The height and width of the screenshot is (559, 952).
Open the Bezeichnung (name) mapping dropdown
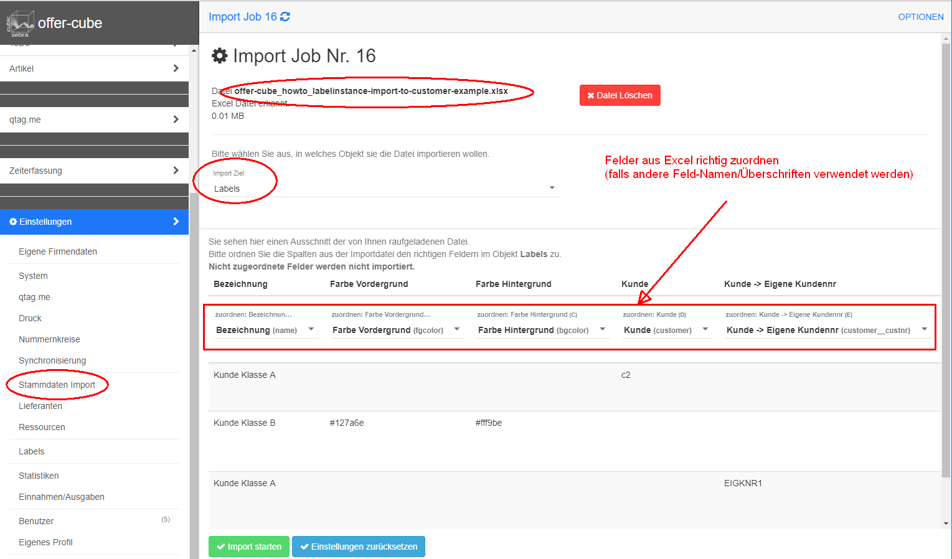266,330
